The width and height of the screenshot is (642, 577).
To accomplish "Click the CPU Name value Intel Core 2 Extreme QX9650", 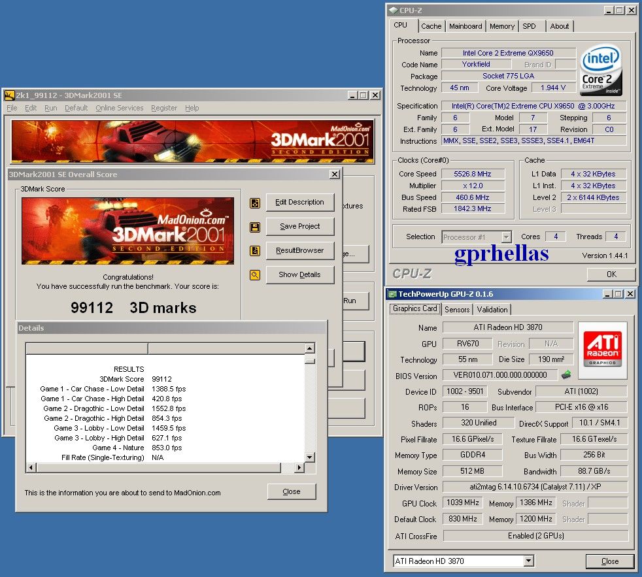I will pos(508,53).
